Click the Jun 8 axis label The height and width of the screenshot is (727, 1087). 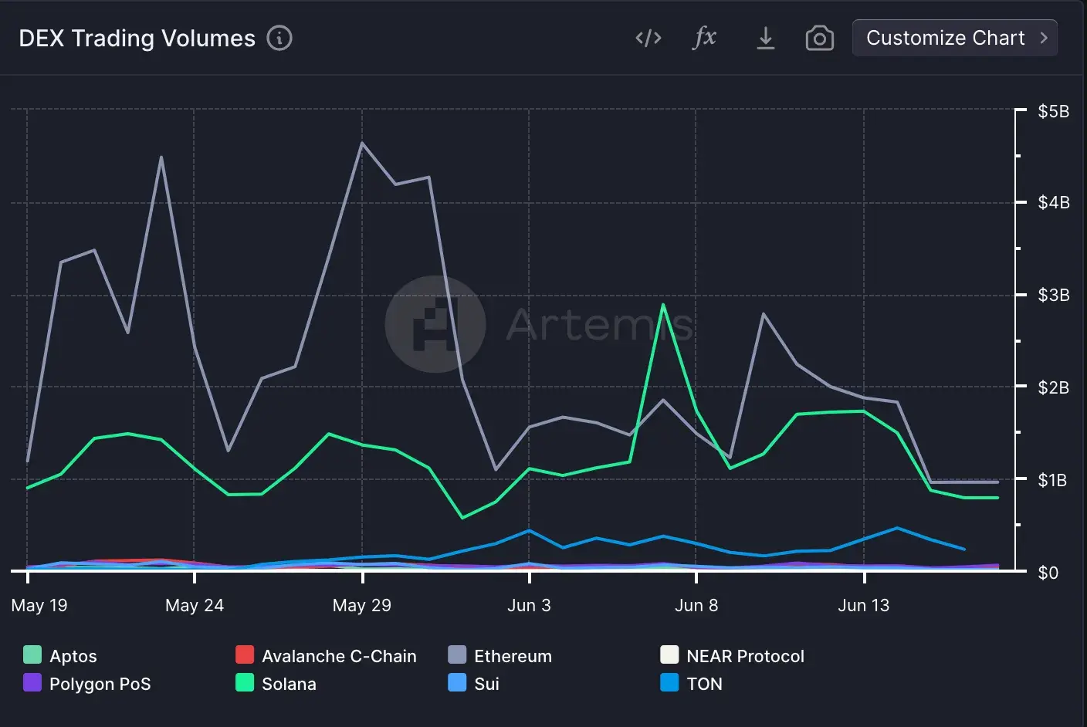(x=696, y=605)
